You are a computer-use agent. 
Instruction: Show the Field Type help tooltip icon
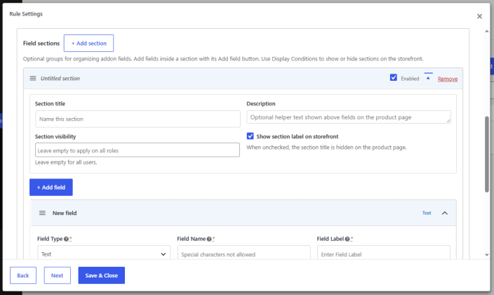(66, 239)
